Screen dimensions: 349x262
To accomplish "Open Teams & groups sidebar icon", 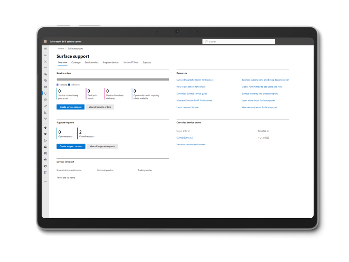I will [45, 68].
